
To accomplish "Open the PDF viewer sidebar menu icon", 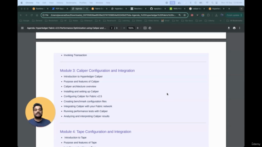I will coord(22,28).
